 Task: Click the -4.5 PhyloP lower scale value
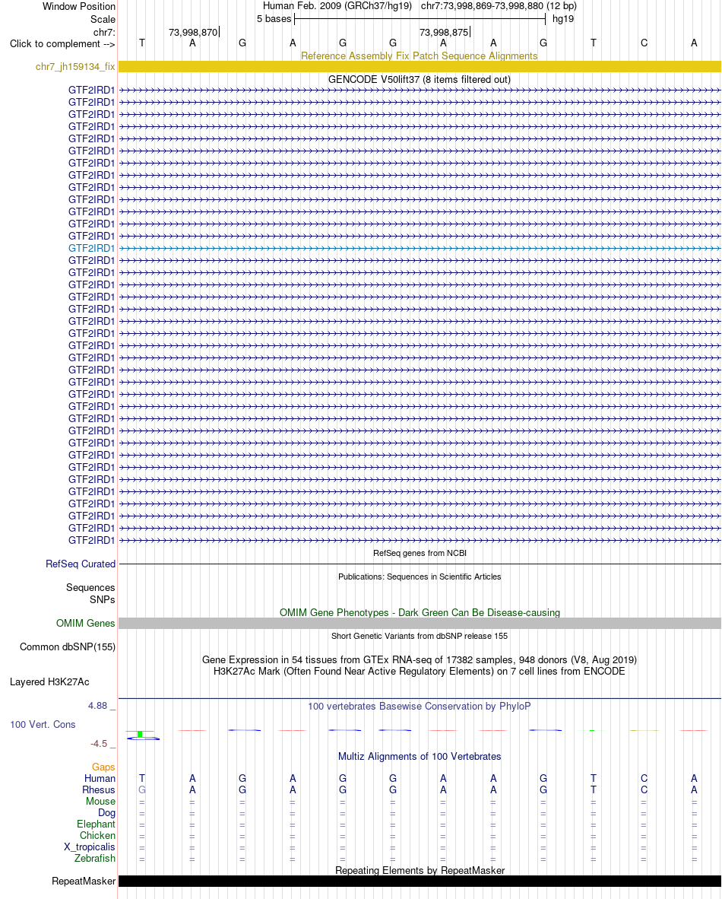tap(99, 744)
